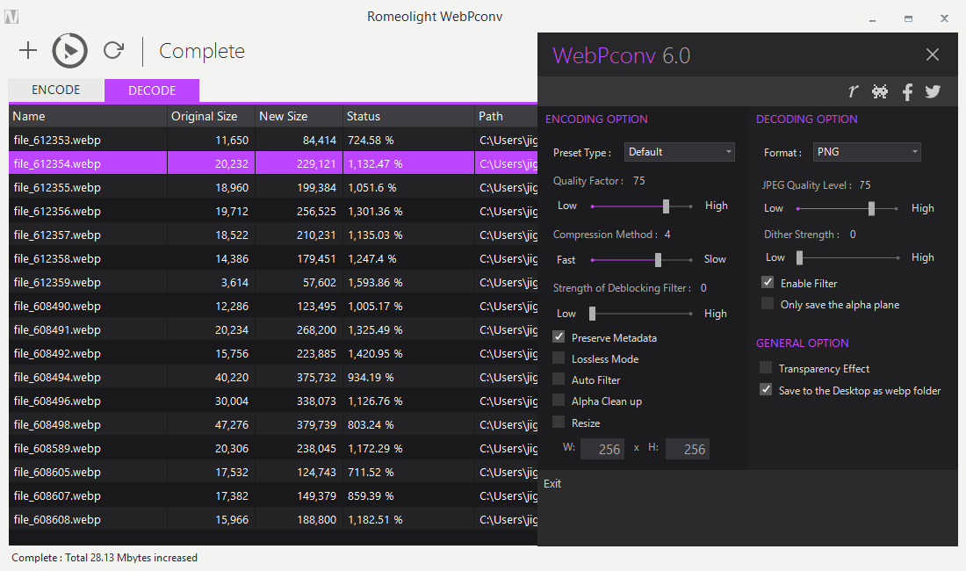This screenshot has width=966, height=571.
Task: Close the WebPconv 6.0 options panel
Action: point(933,55)
